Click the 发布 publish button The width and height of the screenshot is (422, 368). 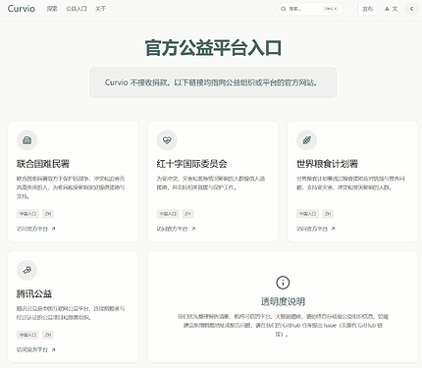pyautogui.click(x=367, y=9)
